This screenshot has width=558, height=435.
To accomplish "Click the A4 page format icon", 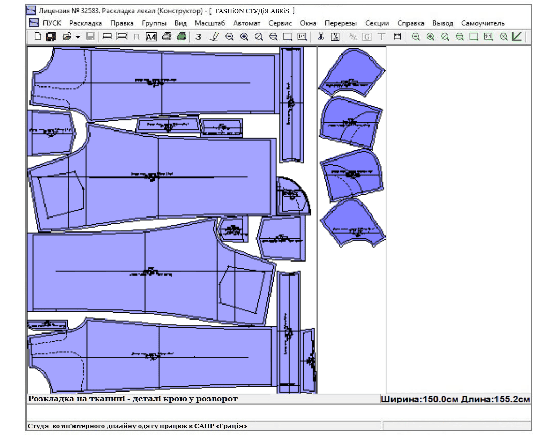I will click(x=151, y=37).
